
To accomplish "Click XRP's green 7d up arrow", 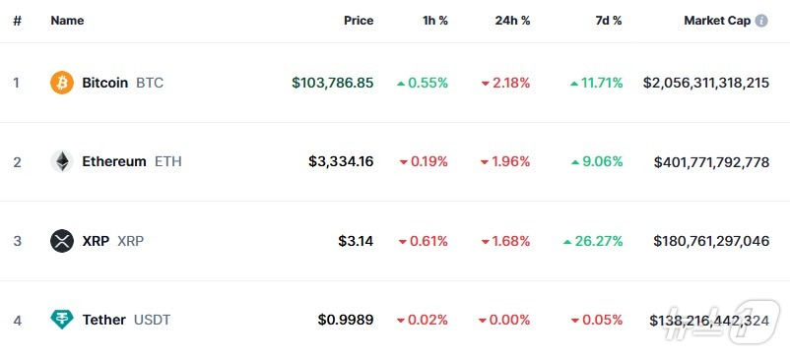I will (x=567, y=242).
